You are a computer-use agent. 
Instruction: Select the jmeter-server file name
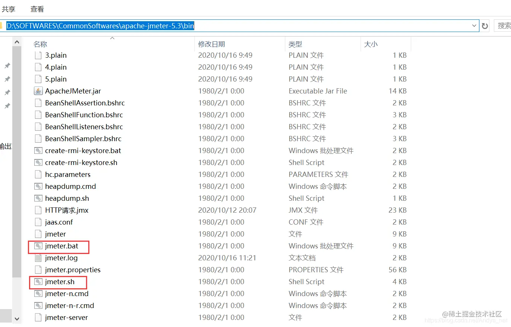67,317
